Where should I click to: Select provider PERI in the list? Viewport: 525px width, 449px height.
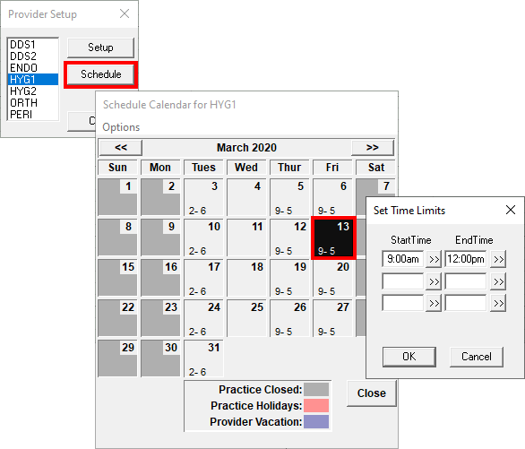coord(32,114)
